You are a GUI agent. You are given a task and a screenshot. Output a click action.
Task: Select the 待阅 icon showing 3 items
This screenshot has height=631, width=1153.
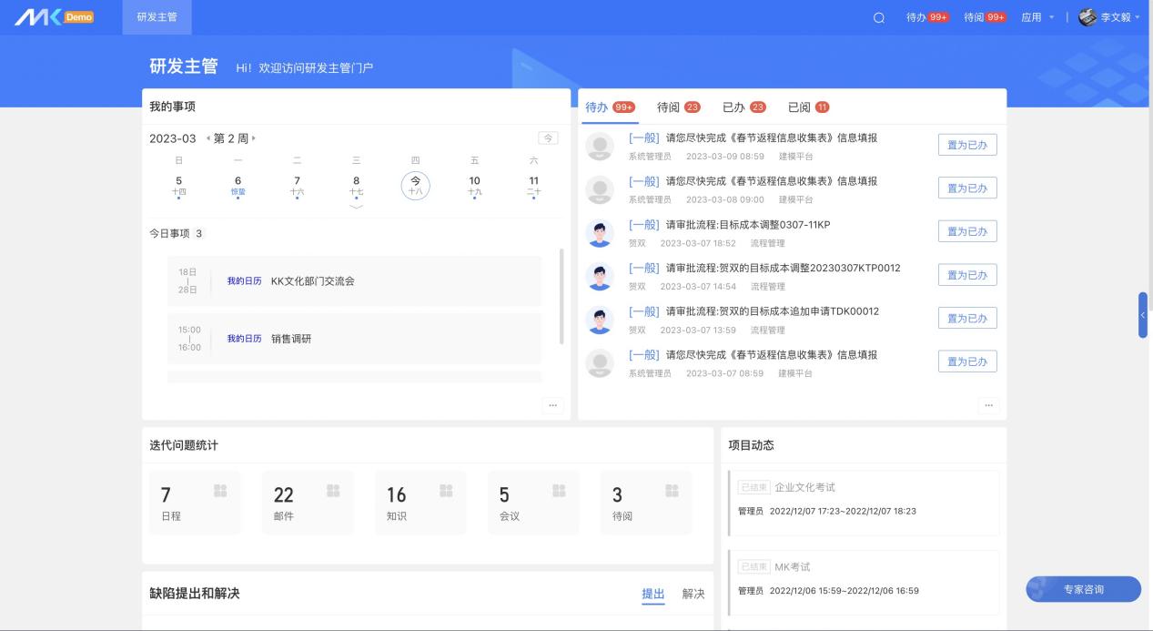671,489
